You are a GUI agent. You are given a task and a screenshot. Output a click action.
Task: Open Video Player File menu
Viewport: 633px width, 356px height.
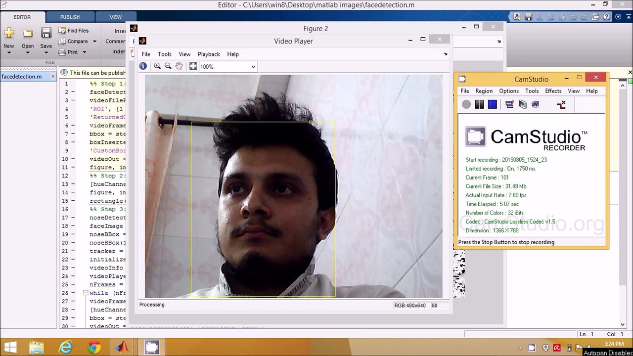click(146, 54)
